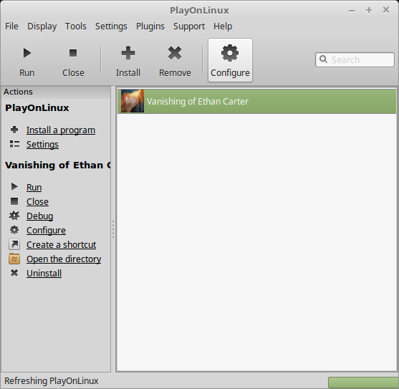Click list icon beside Settings link
The height and width of the screenshot is (389, 399).
(x=14, y=144)
